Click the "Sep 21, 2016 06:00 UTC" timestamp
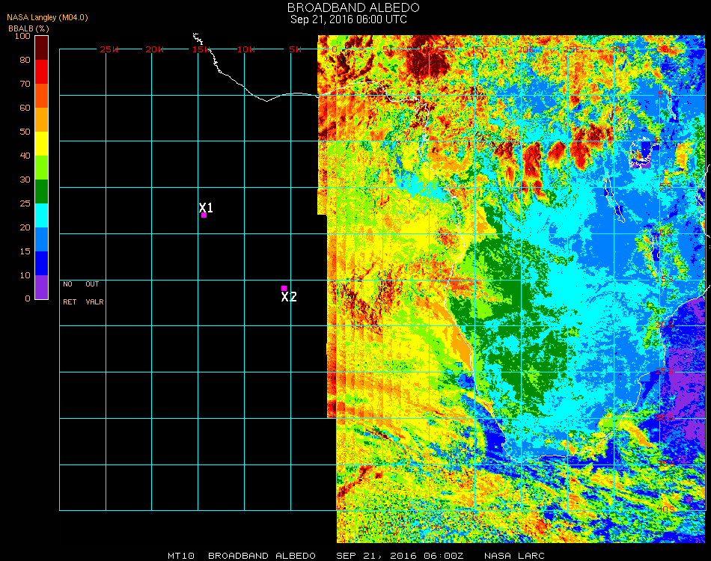This screenshot has width=711, height=561. click(349, 19)
